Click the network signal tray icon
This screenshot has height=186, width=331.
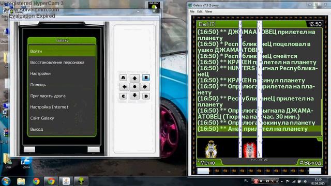(294, 181)
